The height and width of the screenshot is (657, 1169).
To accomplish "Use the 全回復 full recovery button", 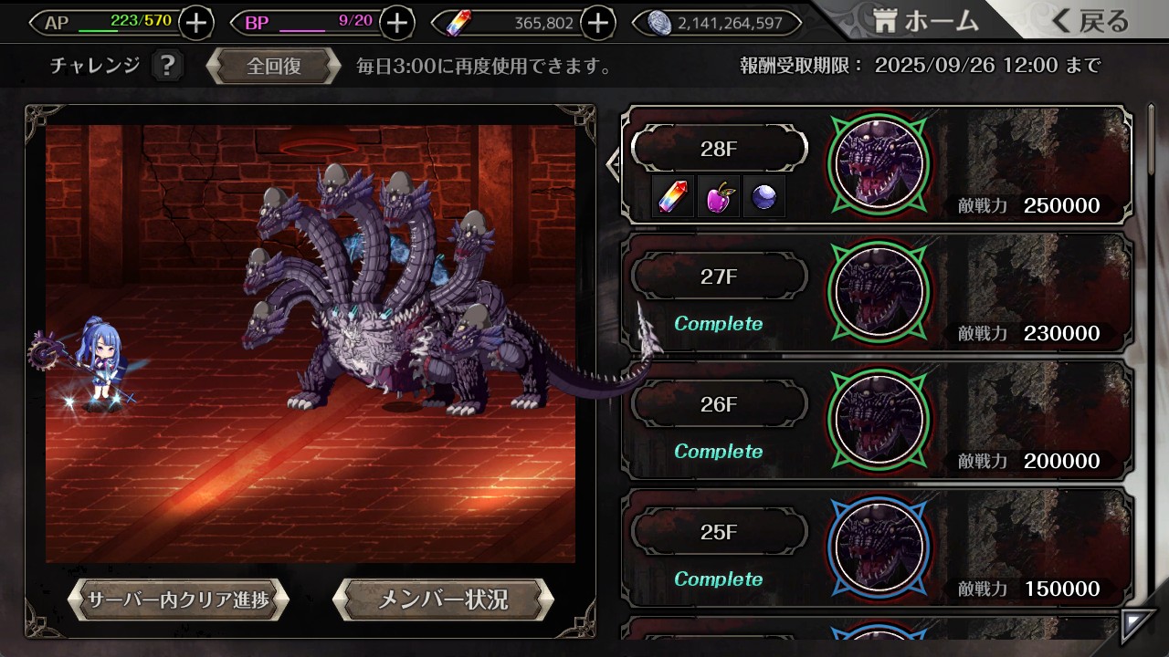I will pyautogui.click(x=274, y=67).
